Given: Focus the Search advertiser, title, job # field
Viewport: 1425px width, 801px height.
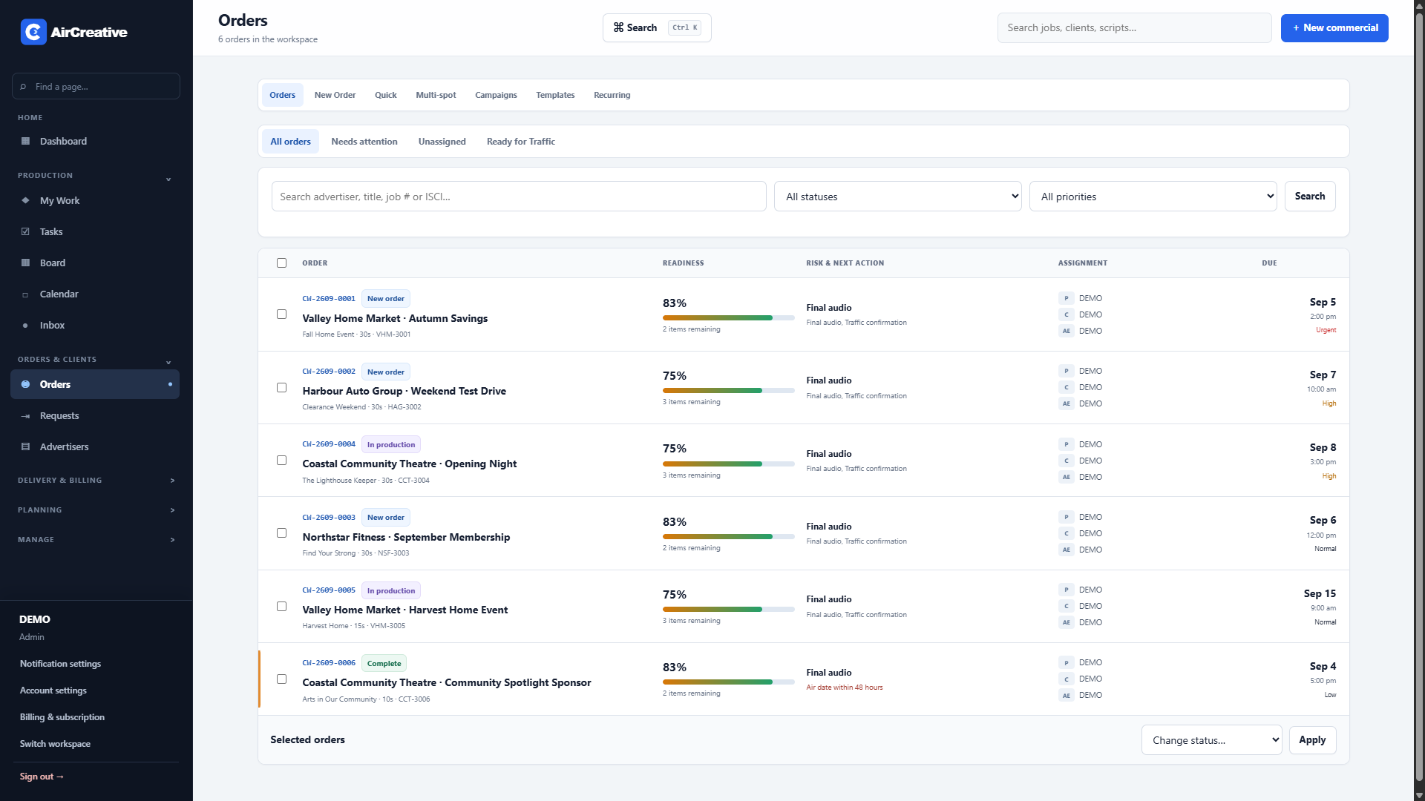Looking at the screenshot, I should pos(519,197).
